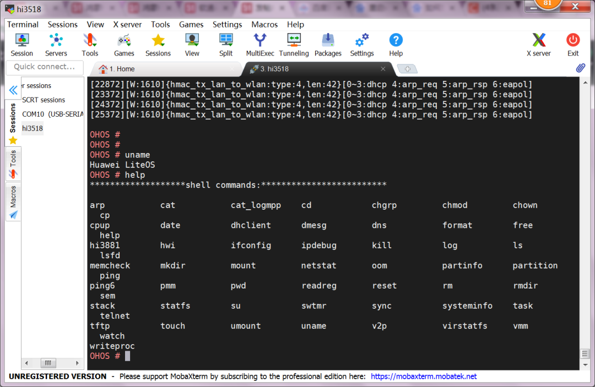The width and height of the screenshot is (595, 387).
Task: Open the View menu in menu bar
Action: coord(95,25)
